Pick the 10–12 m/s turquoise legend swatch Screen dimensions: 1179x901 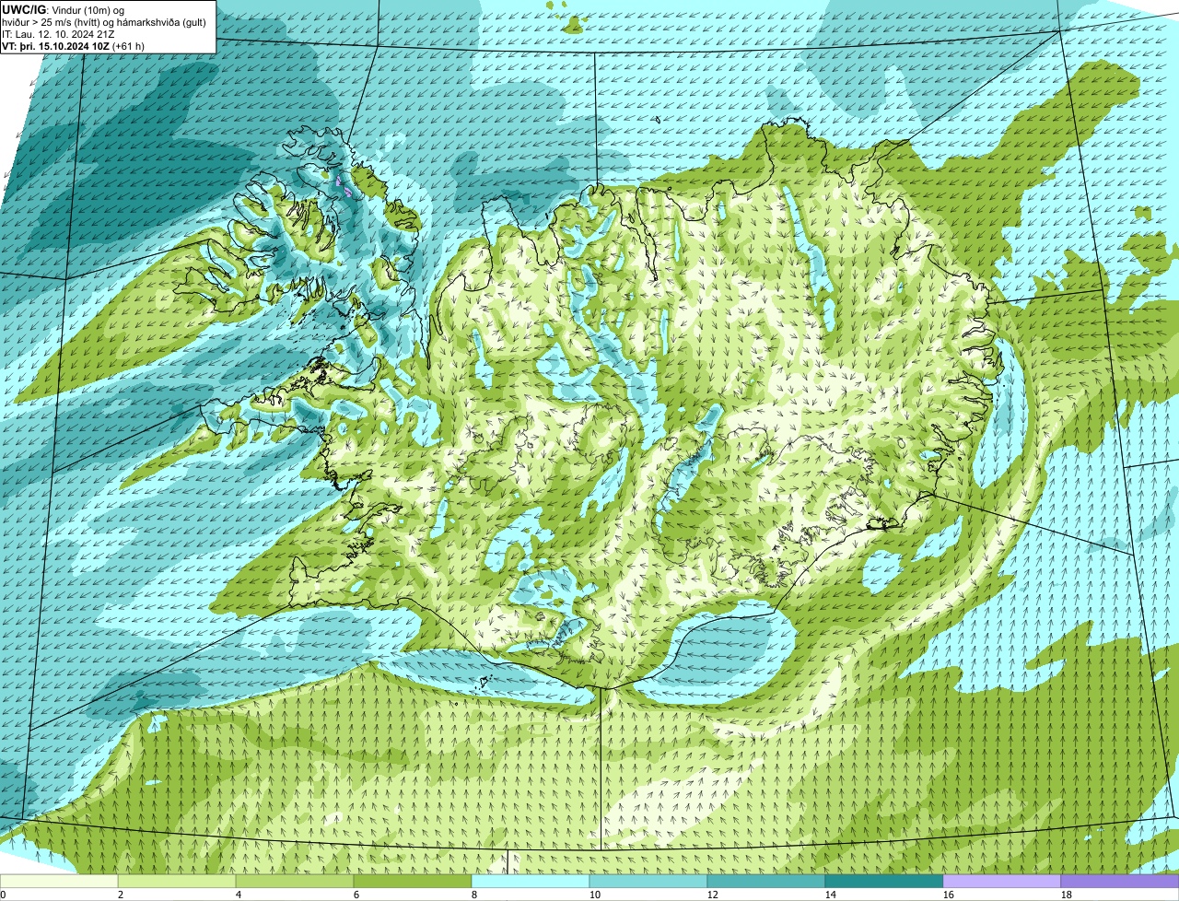(648, 881)
